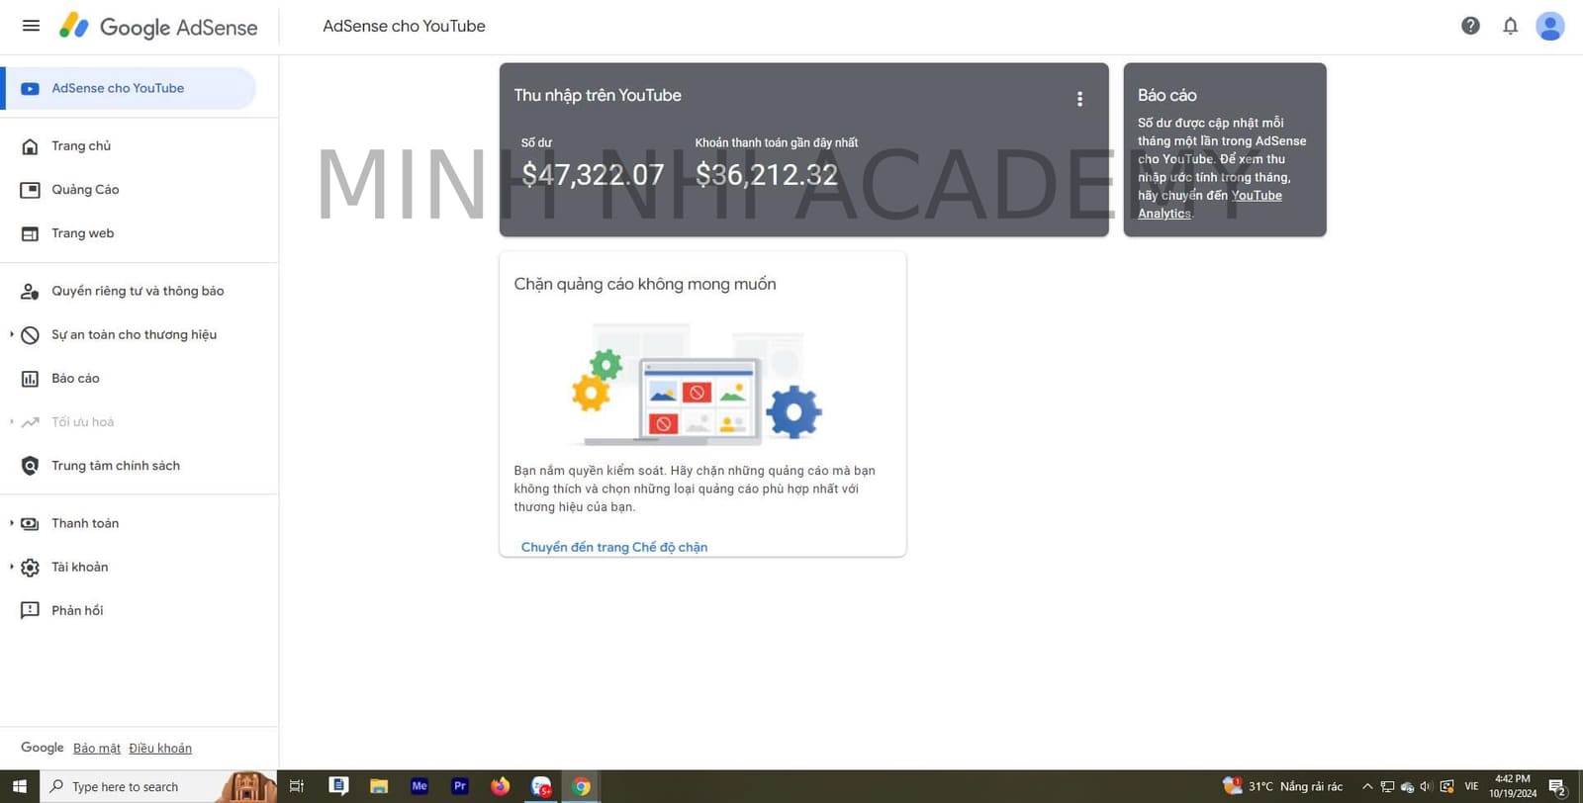Click the Báo cáo chart icon in sidebar
Viewport: 1583px width, 803px height.
(x=31, y=379)
